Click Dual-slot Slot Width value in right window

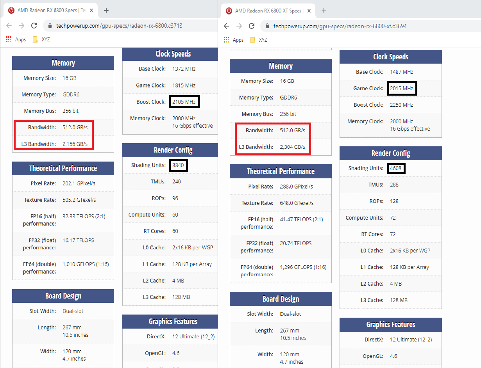(291, 314)
